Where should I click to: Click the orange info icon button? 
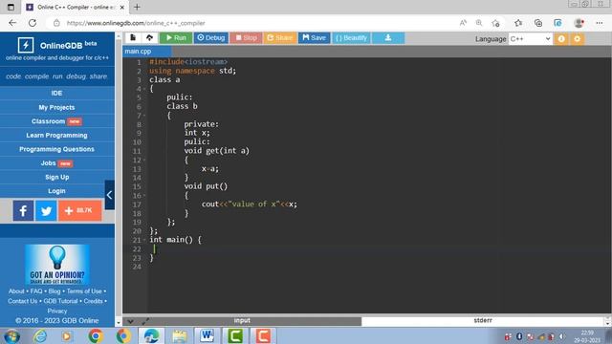(561, 38)
